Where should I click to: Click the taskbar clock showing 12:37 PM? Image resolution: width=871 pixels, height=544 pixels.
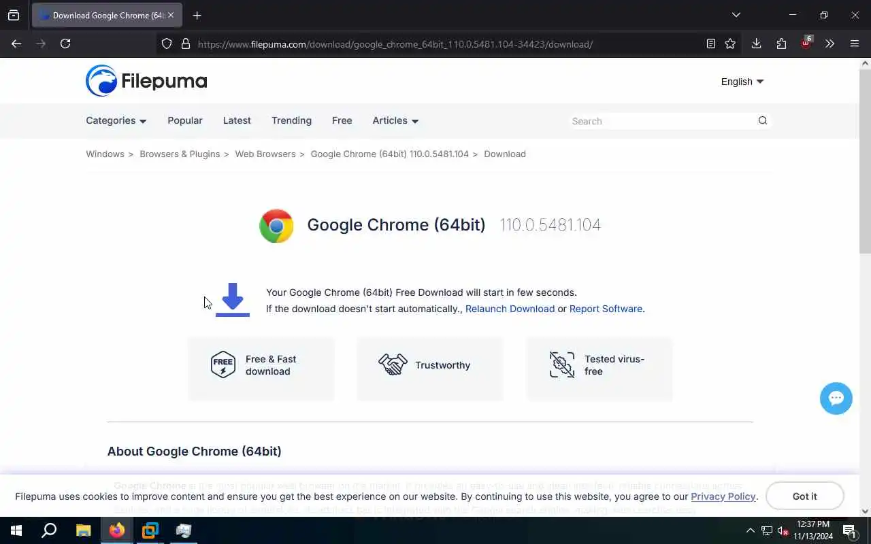pyautogui.click(x=813, y=530)
